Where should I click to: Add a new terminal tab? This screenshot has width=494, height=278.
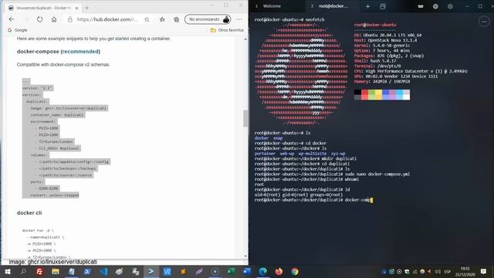[367, 6]
